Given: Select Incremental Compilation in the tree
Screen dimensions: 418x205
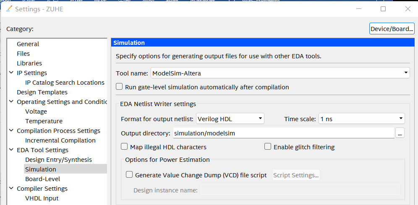Looking at the screenshot, I should [60, 140].
